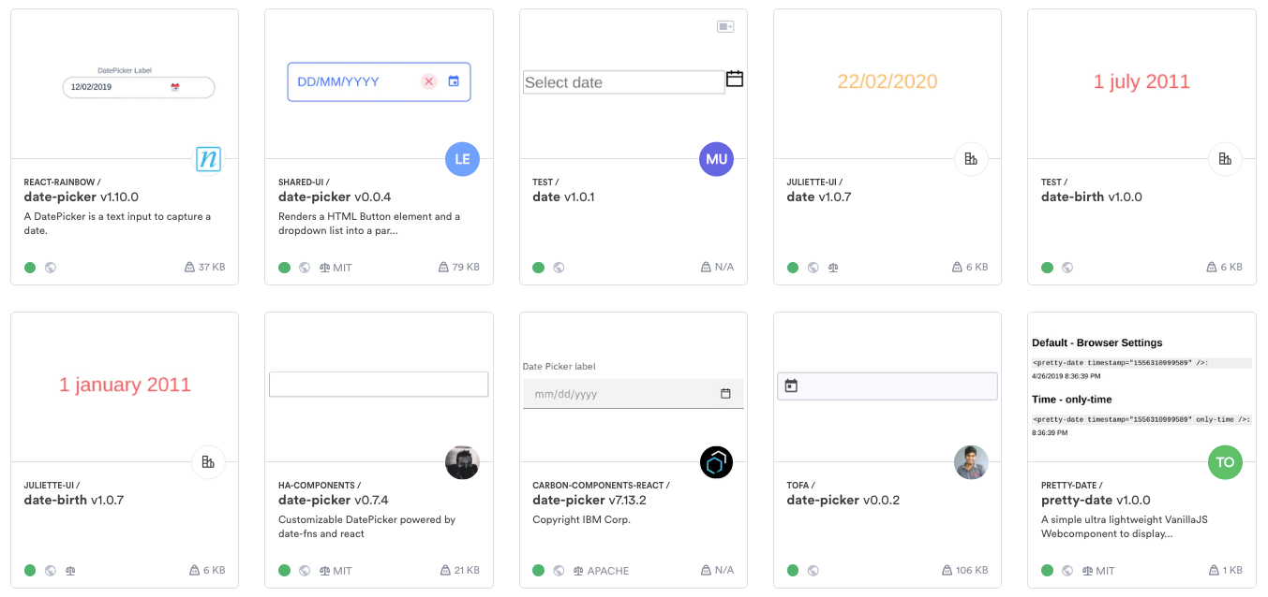The height and width of the screenshot is (597, 1268).
Task: Click the media placeholder icon atop the test/date card
Action: (724, 26)
